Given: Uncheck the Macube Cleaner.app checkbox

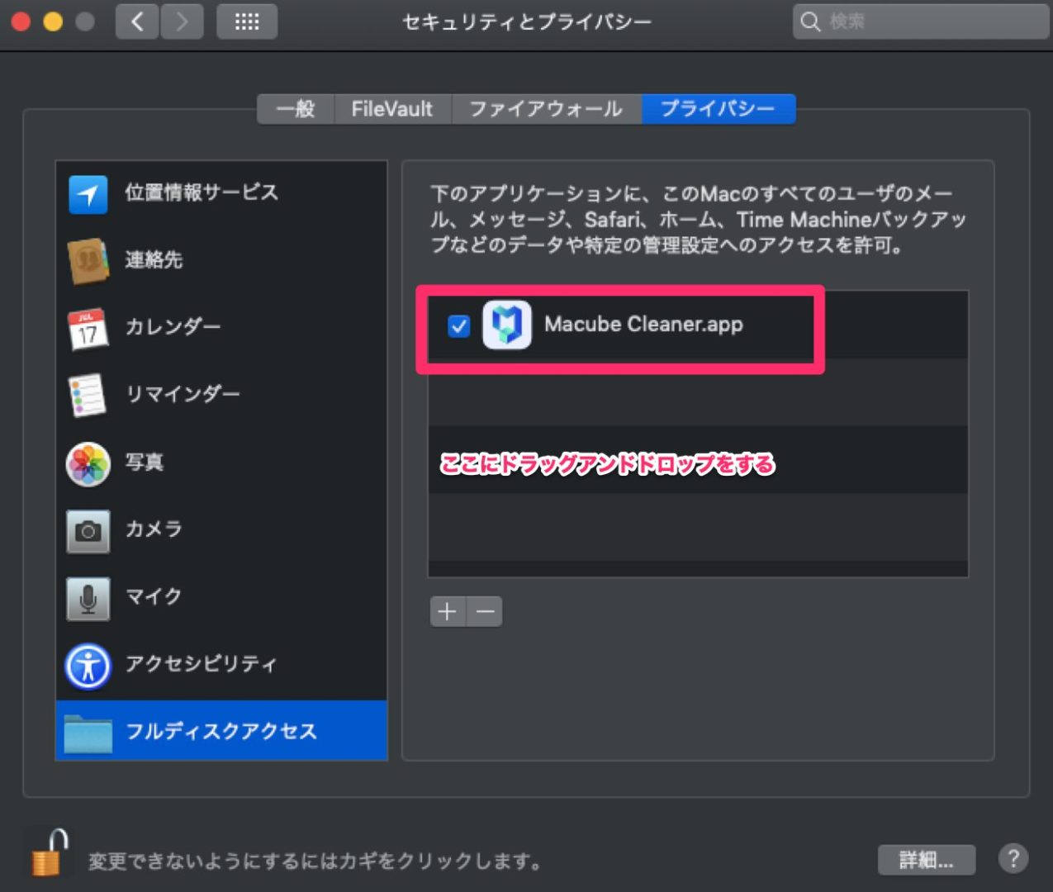Looking at the screenshot, I should coord(458,325).
